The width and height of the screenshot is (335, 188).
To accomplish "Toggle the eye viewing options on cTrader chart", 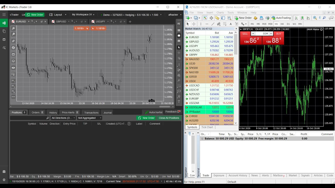I will [13, 68].
